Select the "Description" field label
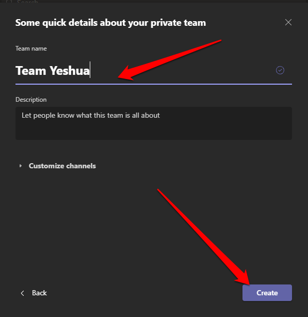The height and width of the screenshot is (317, 308). click(x=31, y=100)
